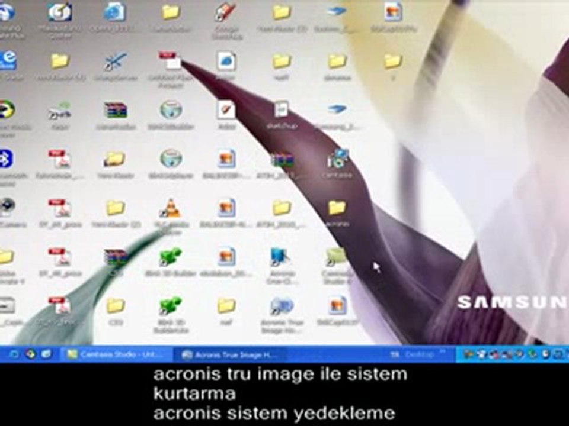569x426 pixels.
Task: Open the ATIH_2010 folder
Action: pyautogui.click(x=282, y=208)
